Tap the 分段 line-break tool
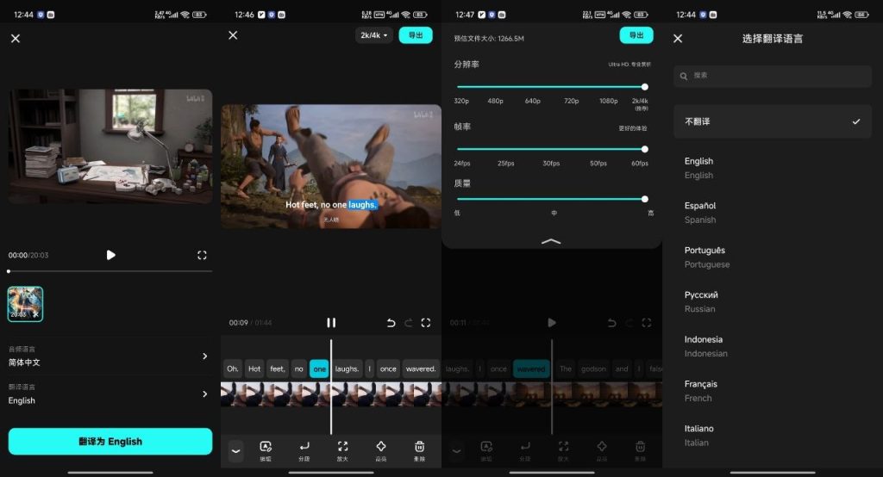883x477 pixels. point(304,450)
